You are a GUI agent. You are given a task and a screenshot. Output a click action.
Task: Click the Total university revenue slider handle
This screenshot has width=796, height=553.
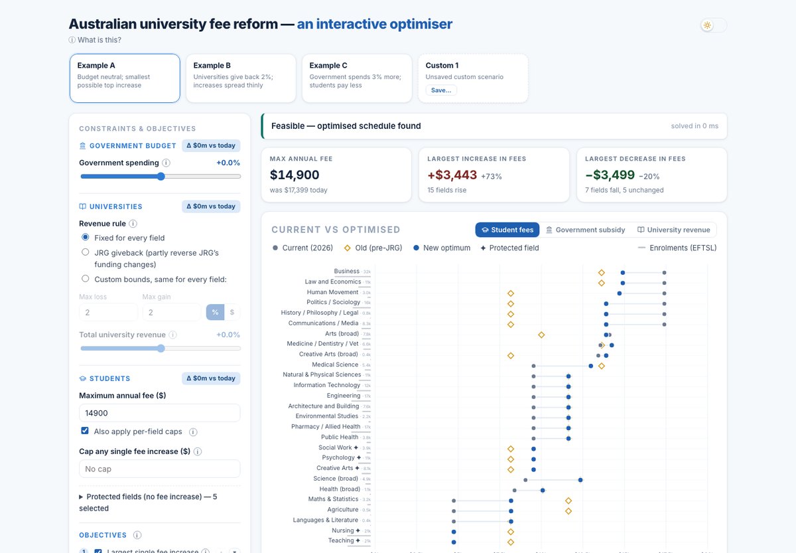(161, 349)
